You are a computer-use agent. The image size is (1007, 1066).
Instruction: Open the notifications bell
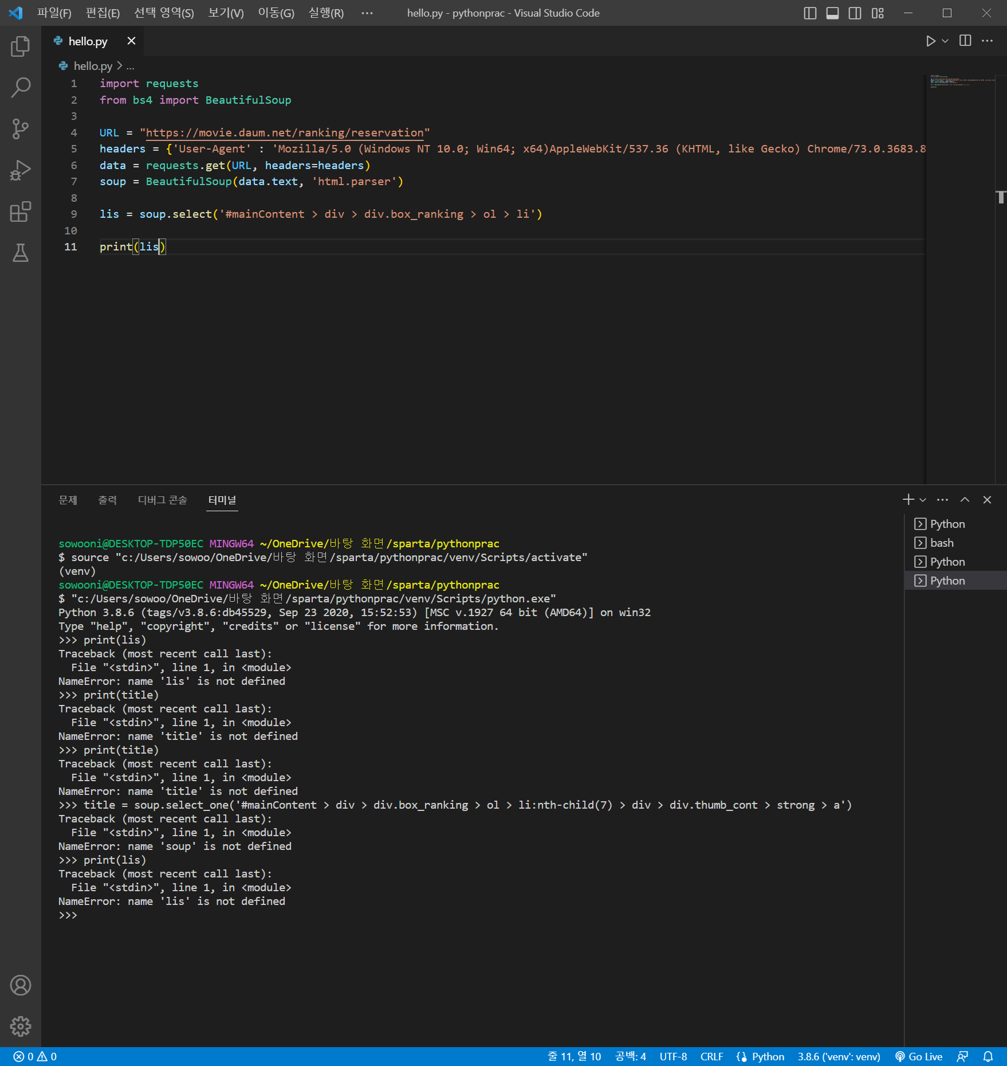(988, 1056)
